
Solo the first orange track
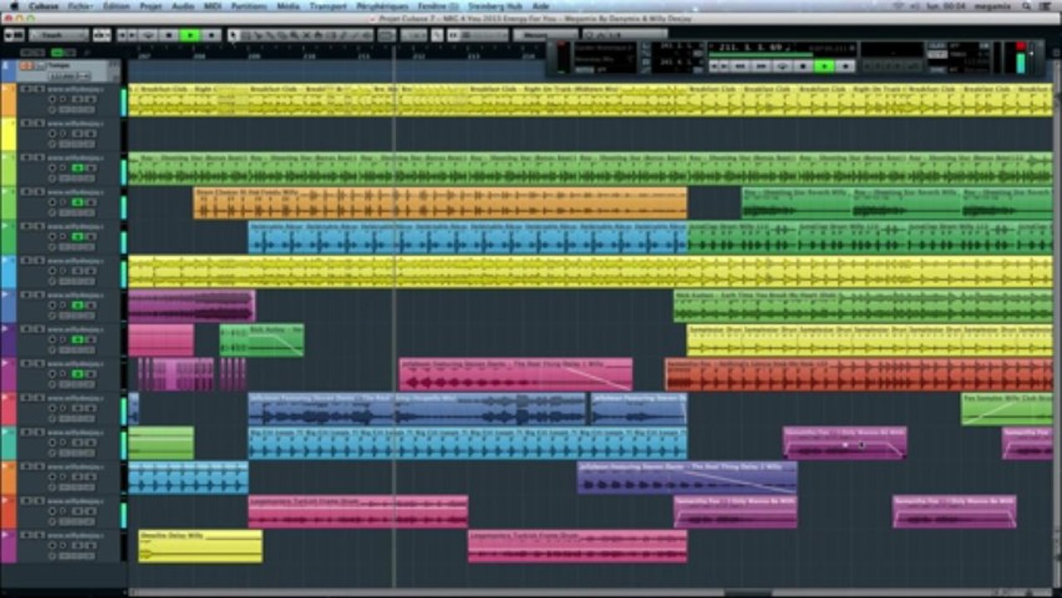click(40, 89)
